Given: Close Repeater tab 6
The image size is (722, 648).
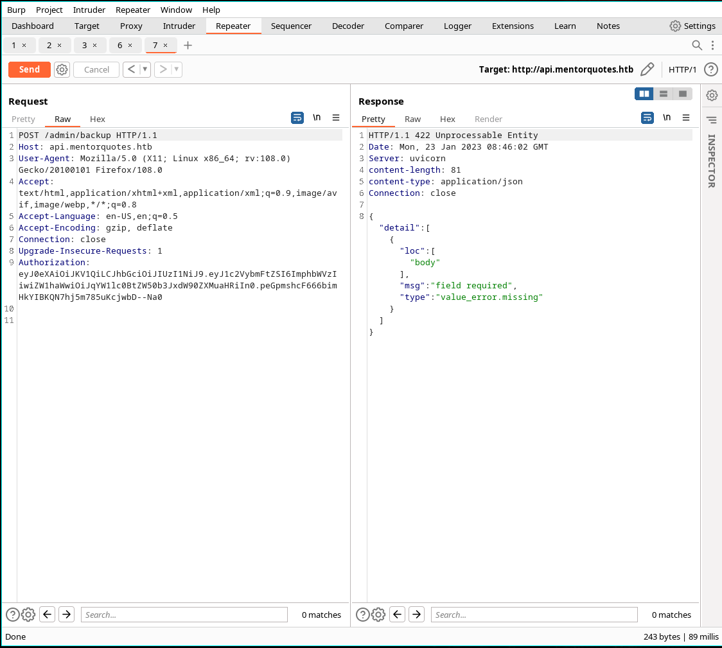Looking at the screenshot, I should click(130, 45).
